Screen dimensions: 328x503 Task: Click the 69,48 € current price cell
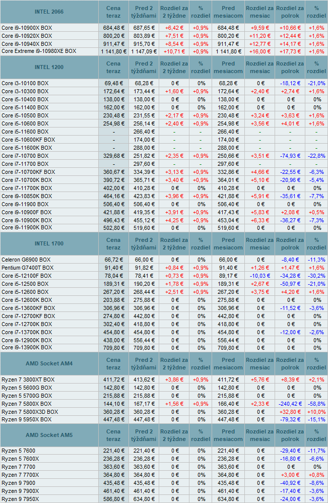113,83
